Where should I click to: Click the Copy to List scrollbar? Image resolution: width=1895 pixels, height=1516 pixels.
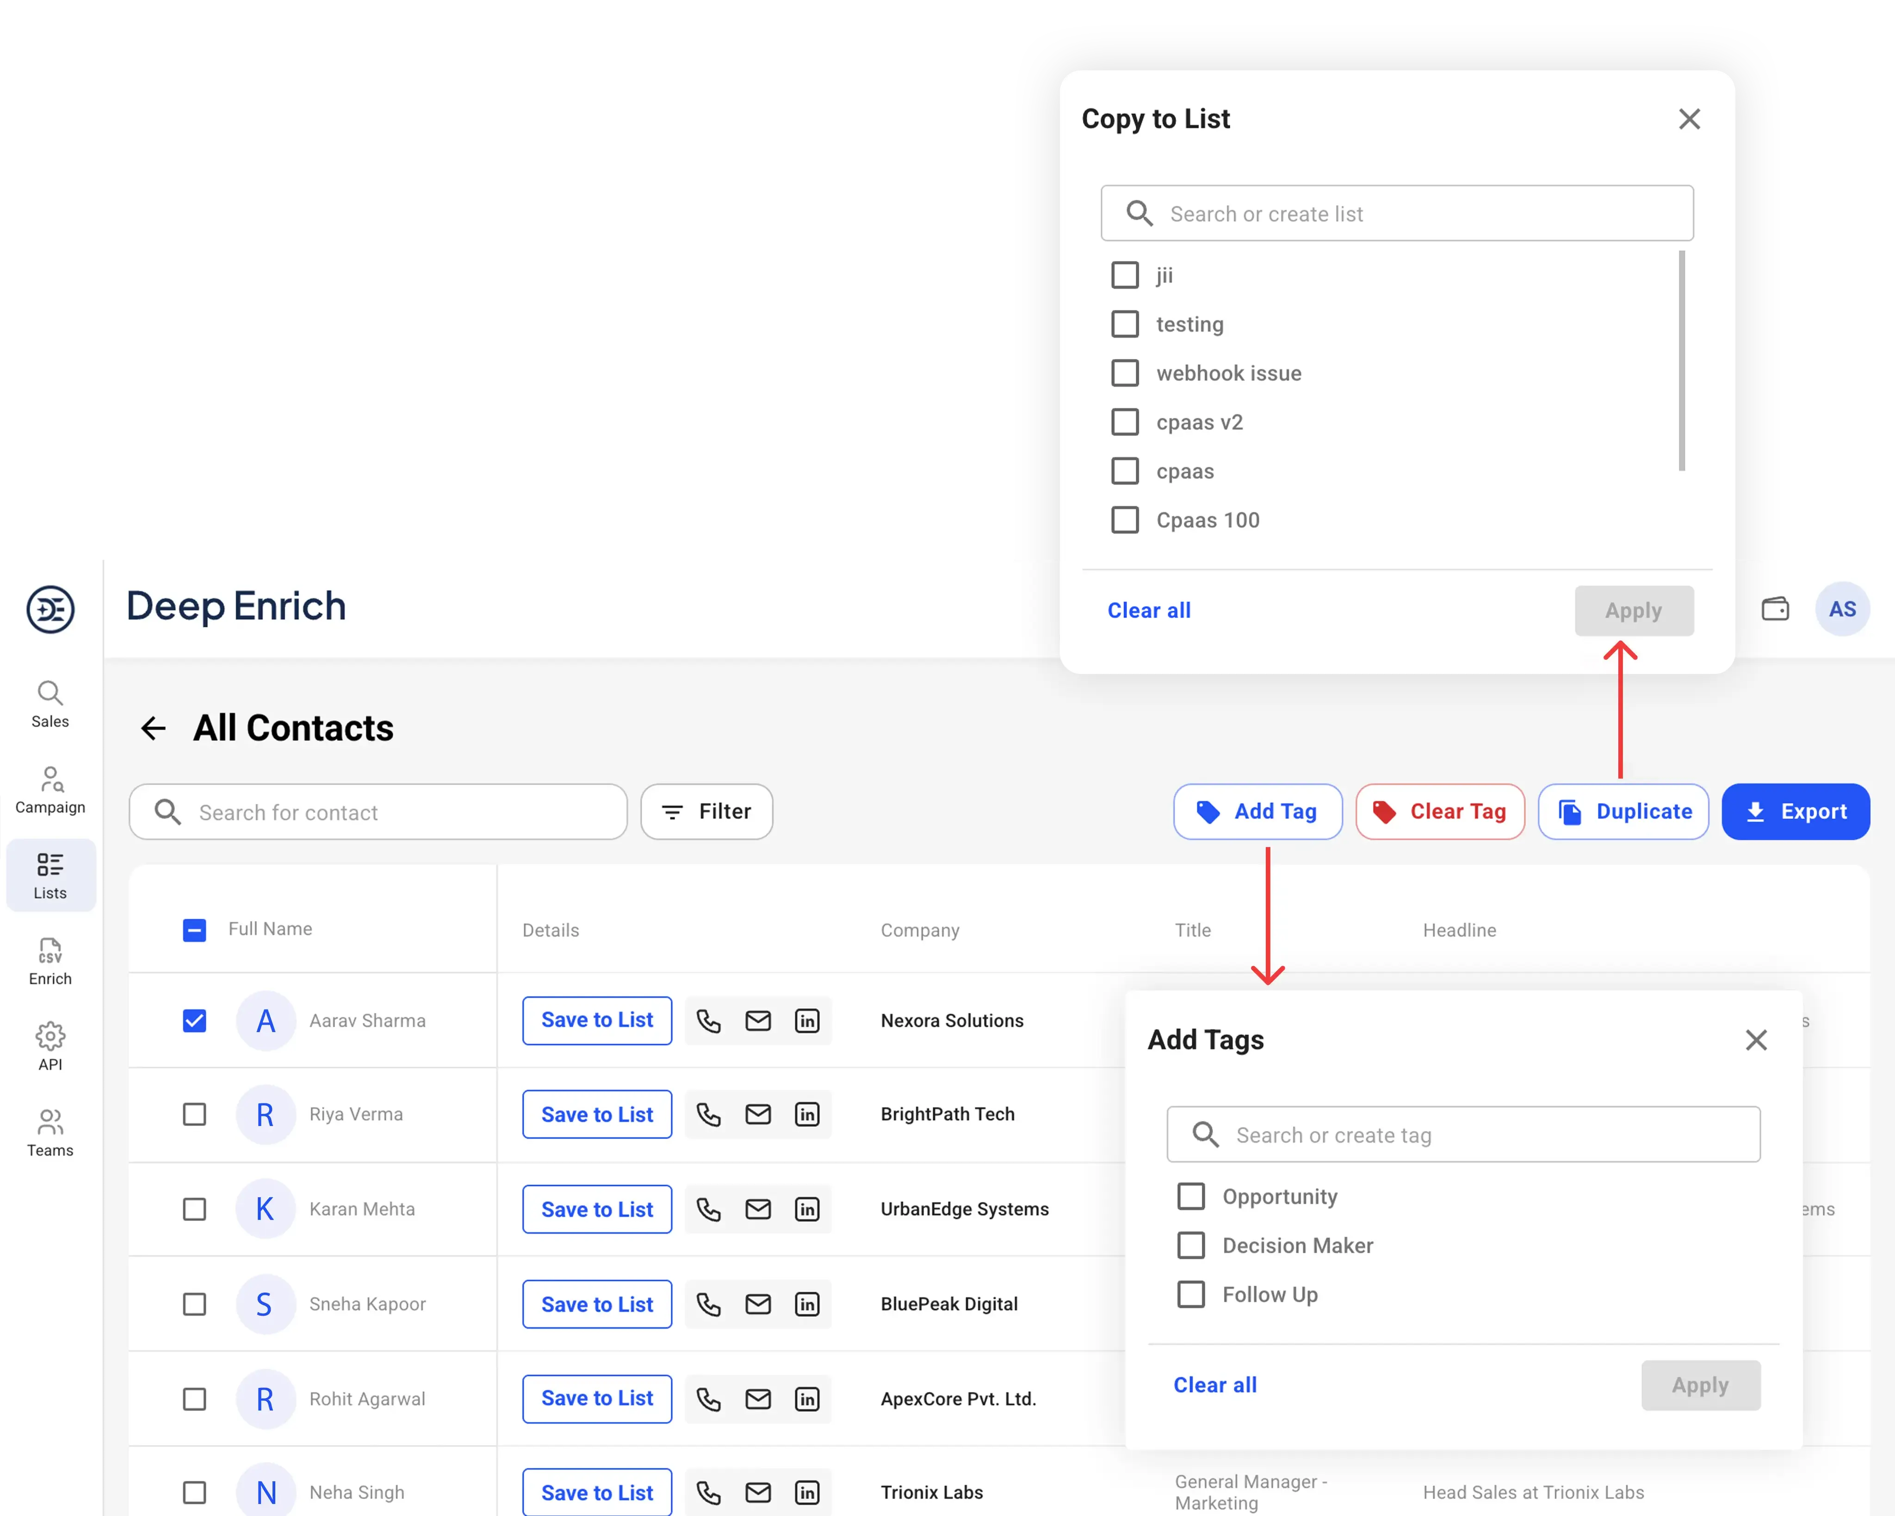[x=1681, y=361]
